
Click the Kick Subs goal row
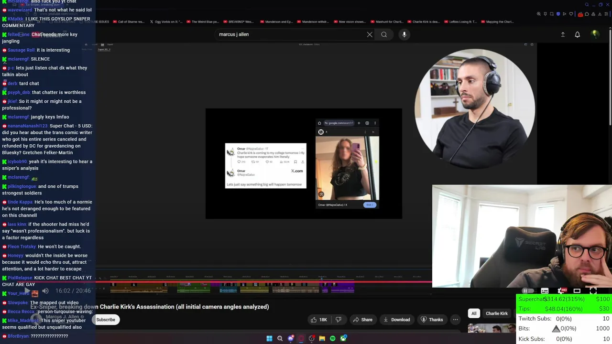(564, 339)
